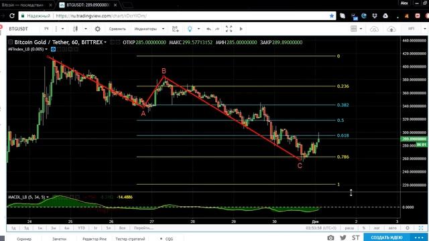
Task: Maximize chart with bottom-right expand icon
Action: coord(421,228)
